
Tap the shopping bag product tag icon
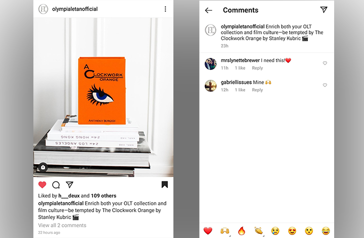pyautogui.click(x=43, y=167)
